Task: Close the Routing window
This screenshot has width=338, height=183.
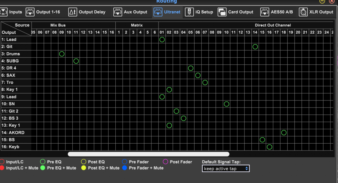Action: (332, 1)
